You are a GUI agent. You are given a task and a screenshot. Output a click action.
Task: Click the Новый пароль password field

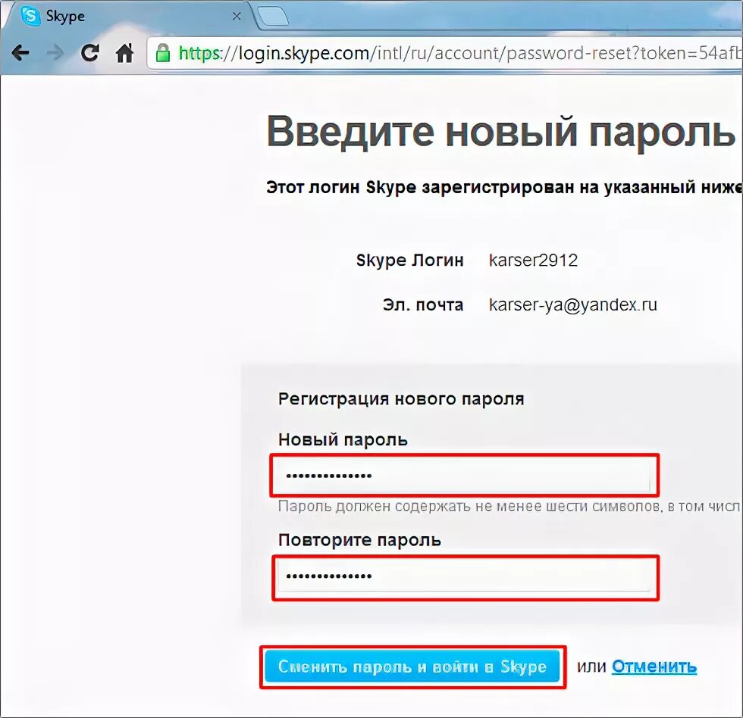[464, 475]
